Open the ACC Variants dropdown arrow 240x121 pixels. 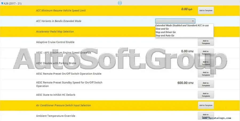coord(193,21)
